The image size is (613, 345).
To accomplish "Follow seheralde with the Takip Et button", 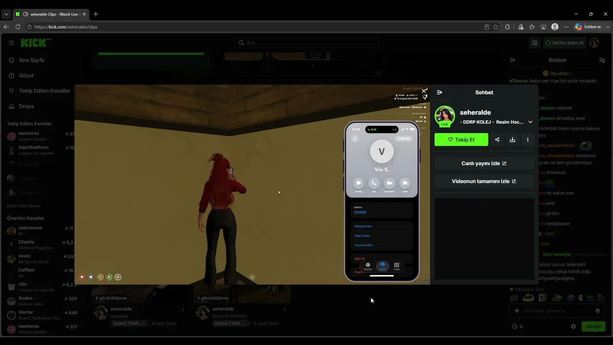I will pos(461,139).
